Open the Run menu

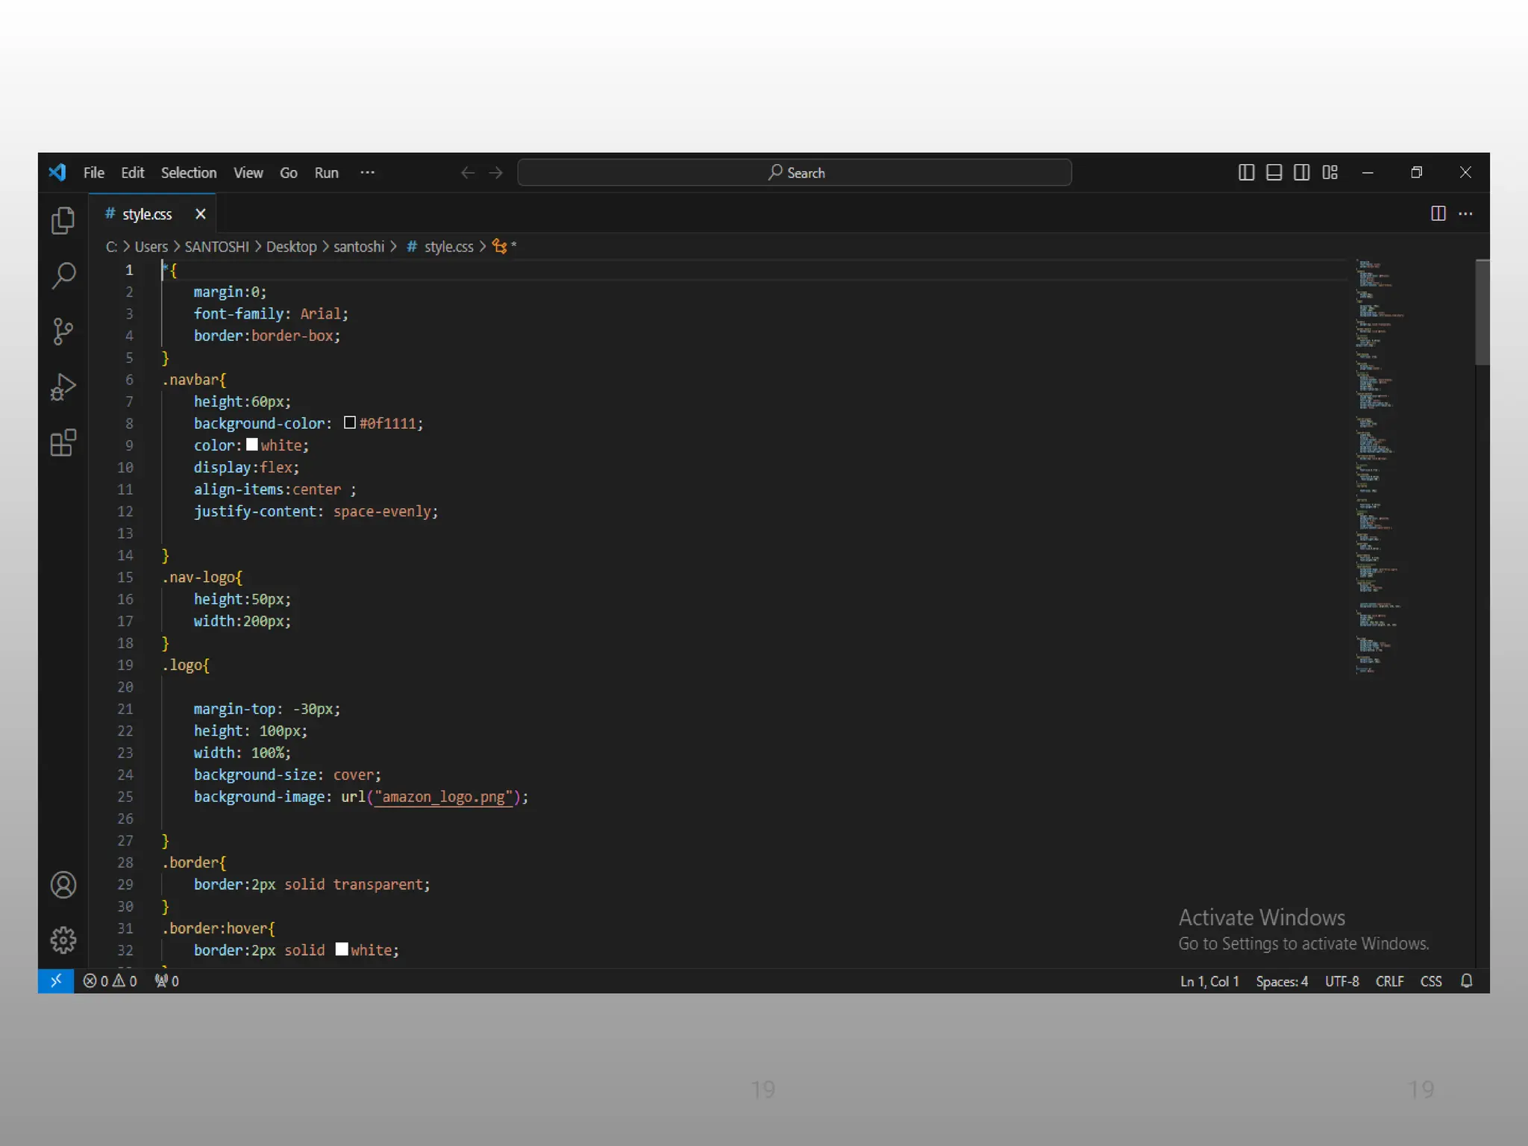click(x=327, y=173)
